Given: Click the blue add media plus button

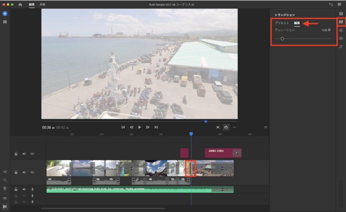Looking at the screenshot, I should [x=5, y=14].
